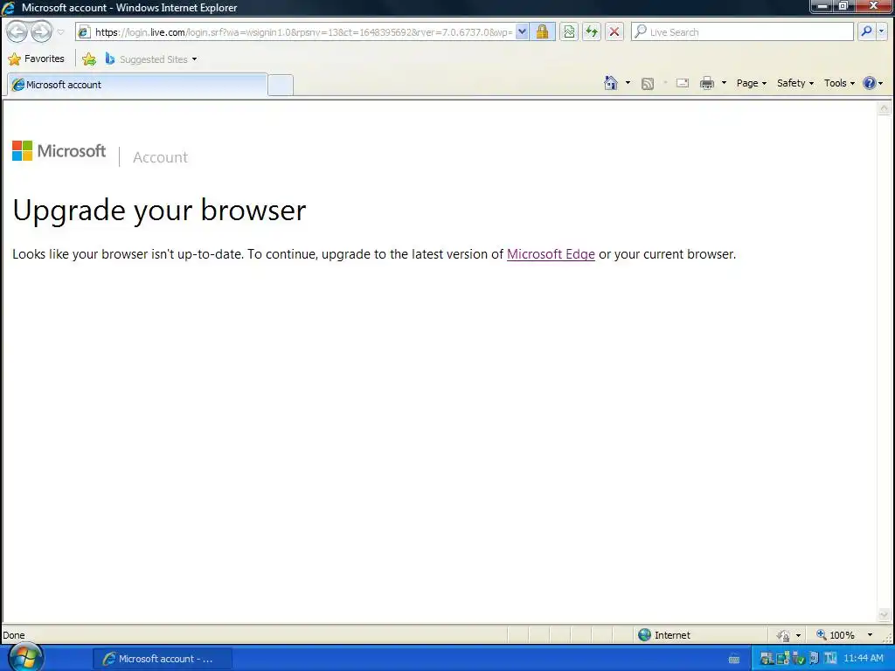Click the volume speaker tray icon

(814, 659)
